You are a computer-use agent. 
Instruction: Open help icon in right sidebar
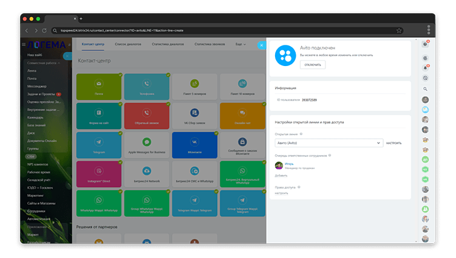pyautogui.click(x=425, y=44)
